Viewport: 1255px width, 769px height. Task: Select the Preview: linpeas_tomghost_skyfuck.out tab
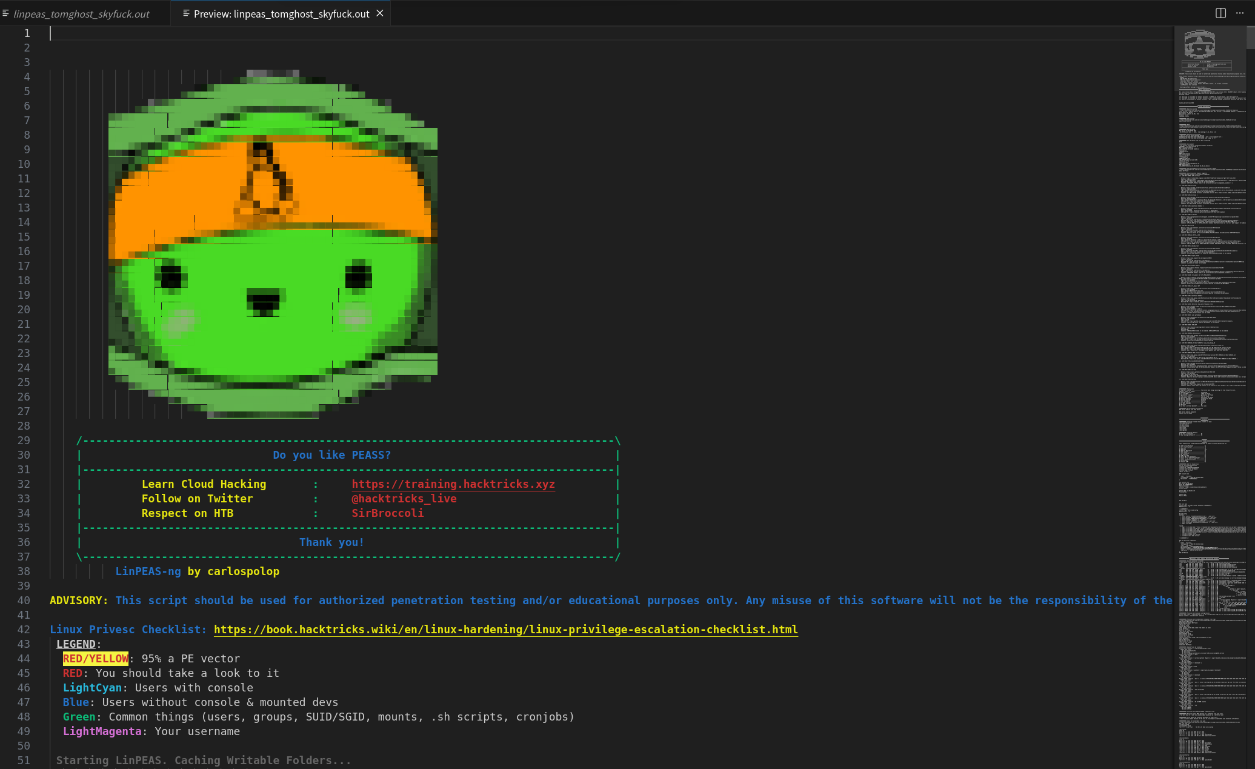[281, 14]
